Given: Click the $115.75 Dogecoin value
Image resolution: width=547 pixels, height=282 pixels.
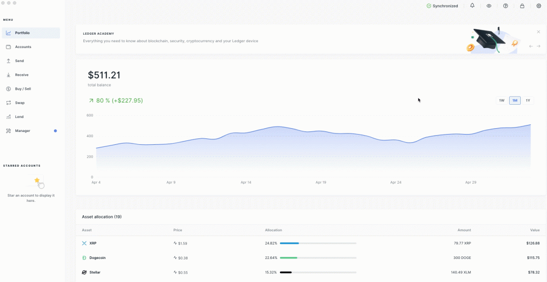Looking at the screenshot, I should (x=534, y=258).
